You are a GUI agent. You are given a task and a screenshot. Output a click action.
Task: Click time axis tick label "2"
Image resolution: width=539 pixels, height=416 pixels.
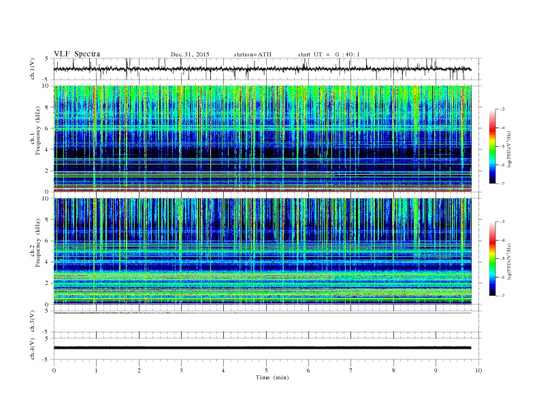[139, 370]
